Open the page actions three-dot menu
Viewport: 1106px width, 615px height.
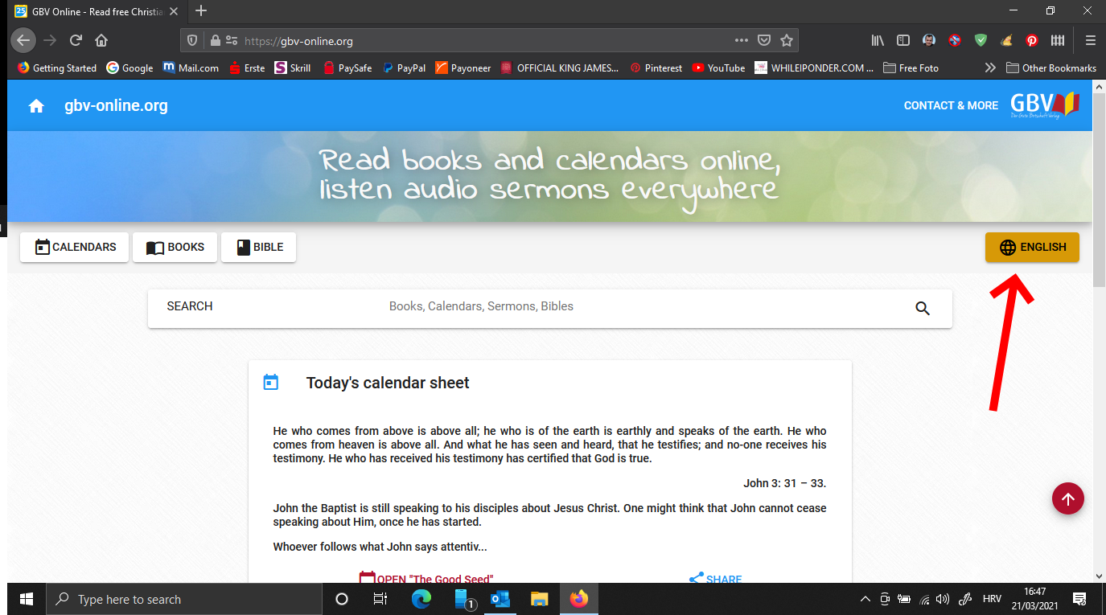741,40
